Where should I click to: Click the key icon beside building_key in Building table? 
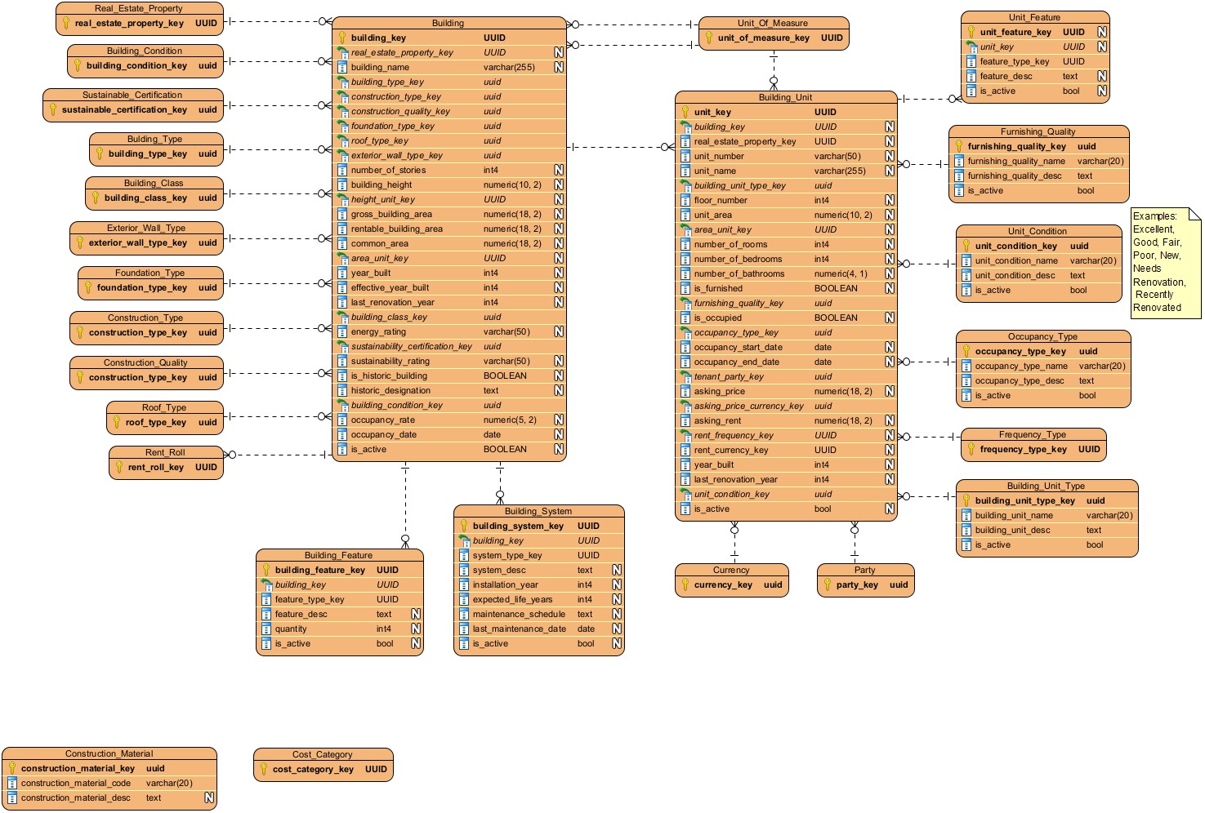342,38
